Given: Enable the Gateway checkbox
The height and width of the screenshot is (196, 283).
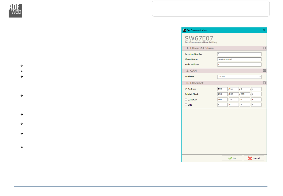Looking at the screenshot, I should pyautogui.click(x=186, y=99).
